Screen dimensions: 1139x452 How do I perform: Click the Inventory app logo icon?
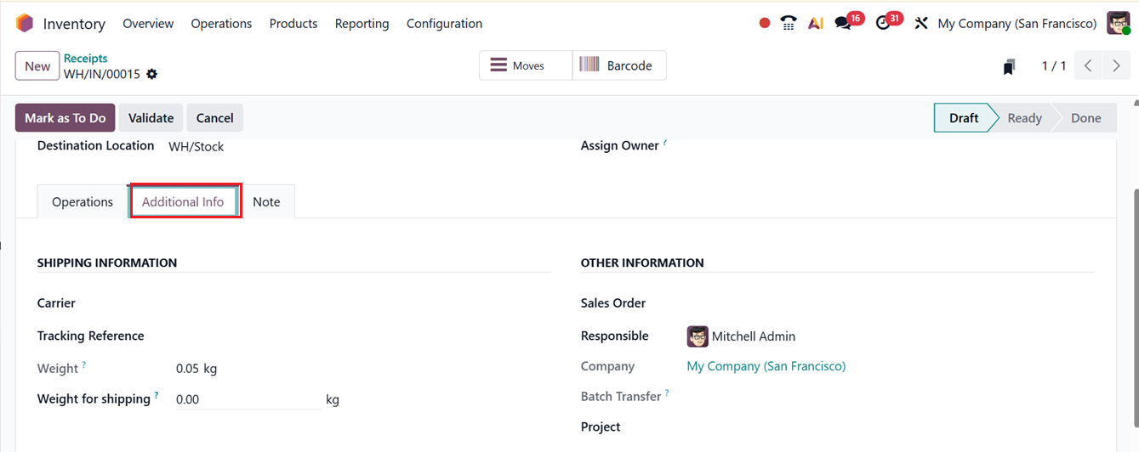pyautogui.click(x=25, y=23)
